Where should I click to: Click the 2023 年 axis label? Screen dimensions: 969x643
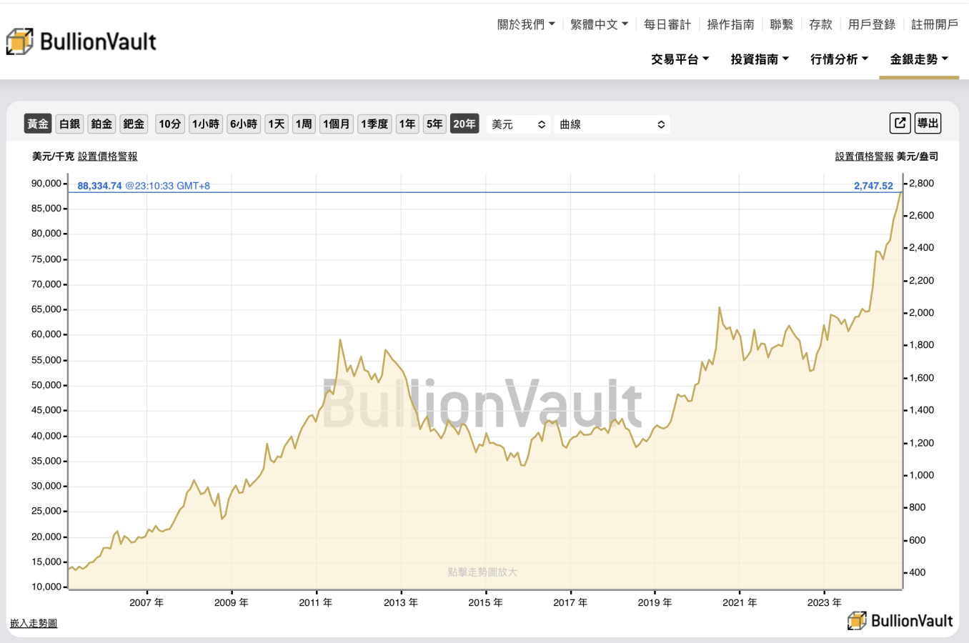[x=825, y=602]
